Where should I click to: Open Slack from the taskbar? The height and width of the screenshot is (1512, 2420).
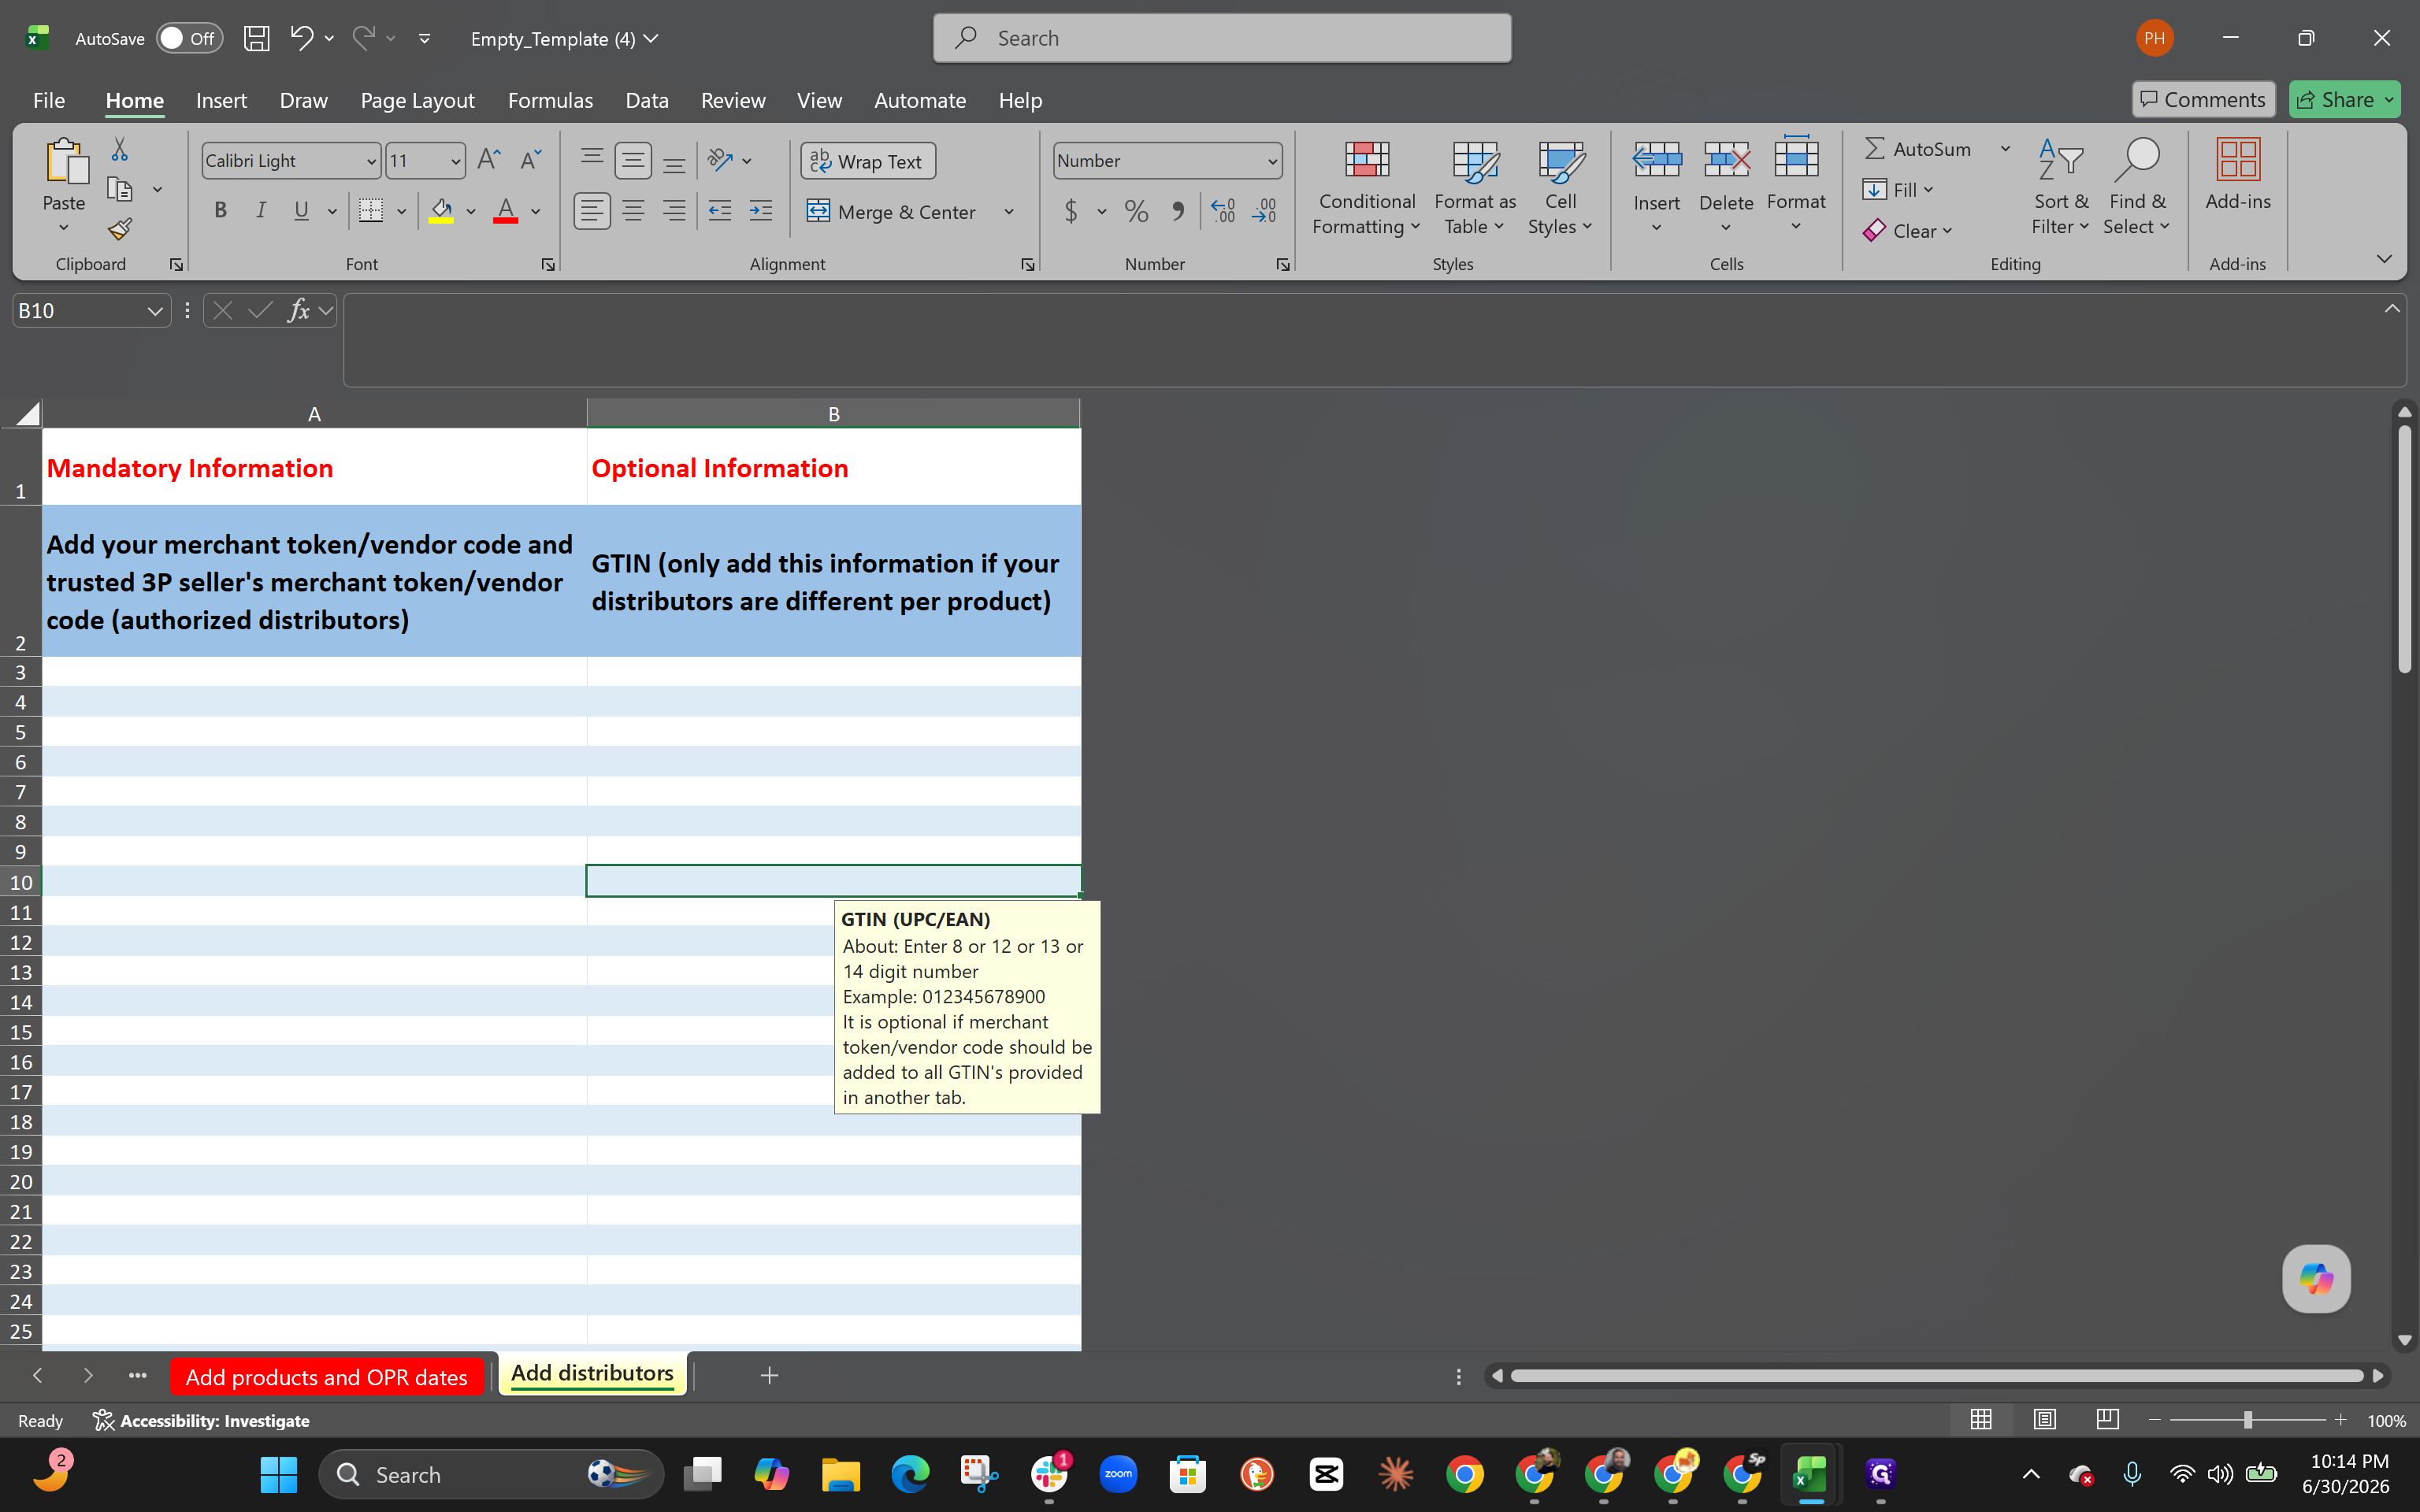click(1049, 1474)
